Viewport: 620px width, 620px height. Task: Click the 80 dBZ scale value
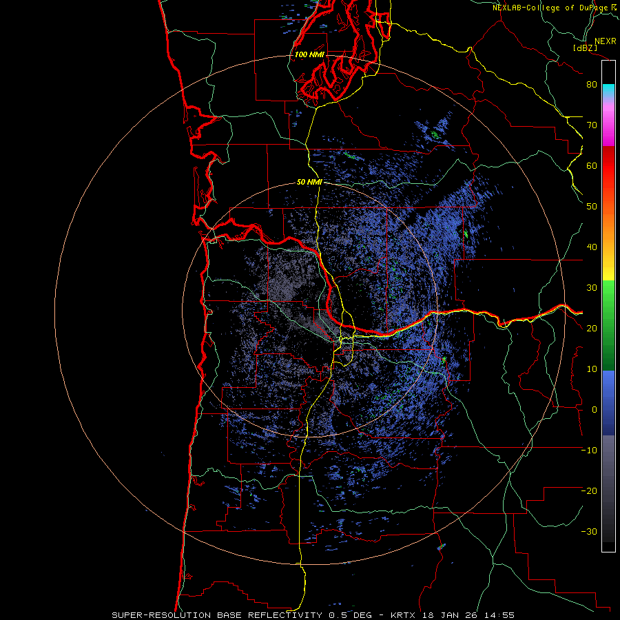point(592,85)
